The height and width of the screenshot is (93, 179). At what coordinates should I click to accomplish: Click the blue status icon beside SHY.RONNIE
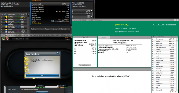coord(18,28)
